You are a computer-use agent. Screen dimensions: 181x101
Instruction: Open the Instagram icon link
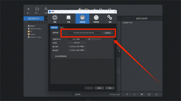(x=149, y=94)
